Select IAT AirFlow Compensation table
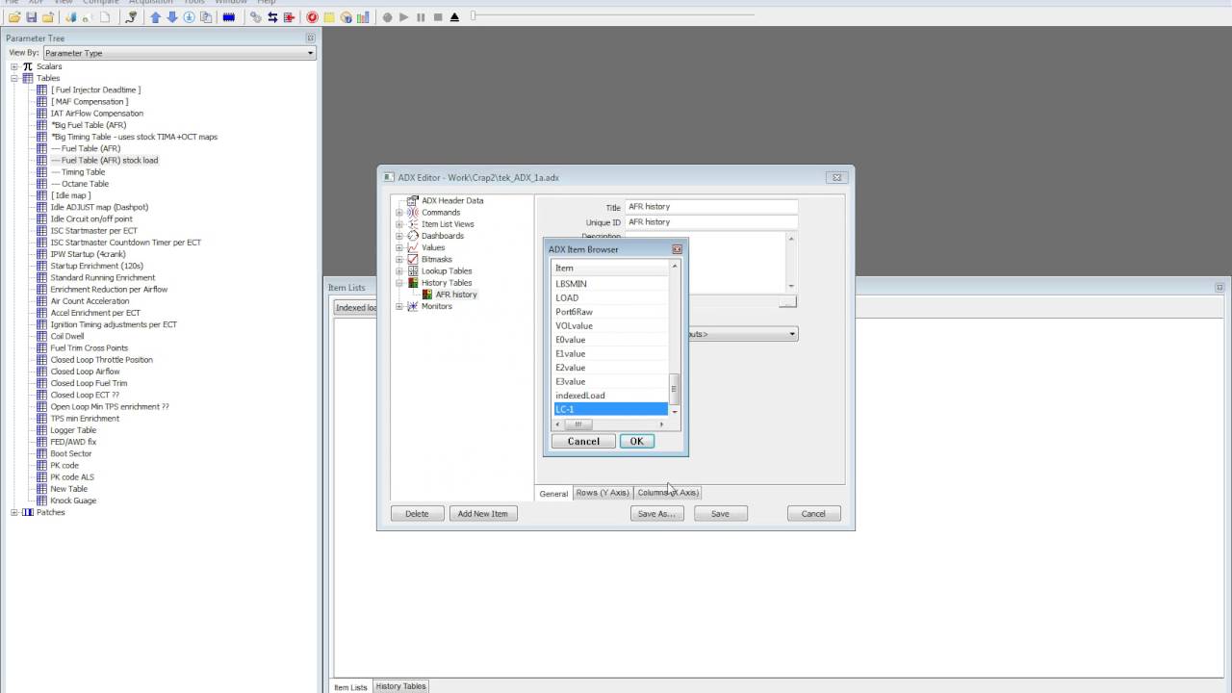 pos(96,114)
